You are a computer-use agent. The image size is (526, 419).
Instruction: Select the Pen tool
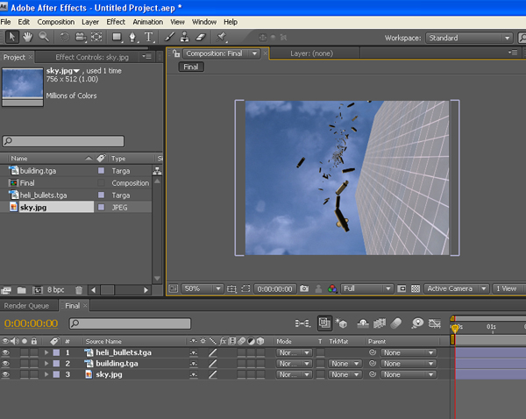(x=133, y=37)
